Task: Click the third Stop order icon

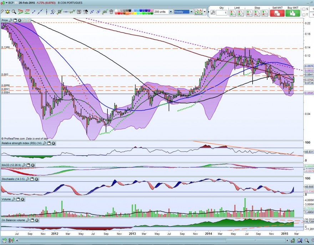Action: pos(264,13)
